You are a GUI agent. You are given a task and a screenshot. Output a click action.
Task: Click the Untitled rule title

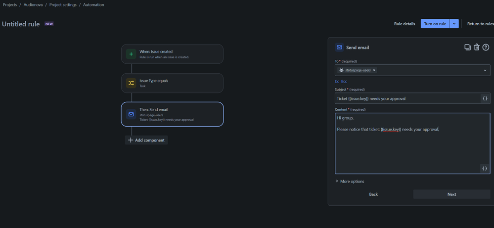pos(21,24)
